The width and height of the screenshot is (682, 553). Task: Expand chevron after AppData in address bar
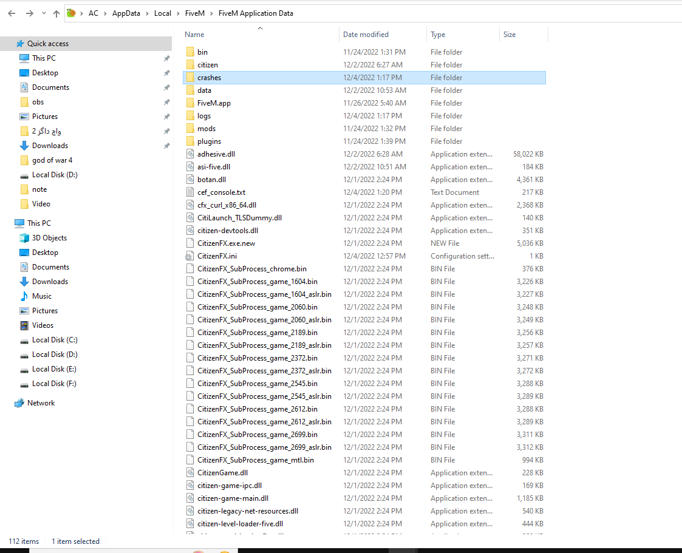[x=147, y=13]
